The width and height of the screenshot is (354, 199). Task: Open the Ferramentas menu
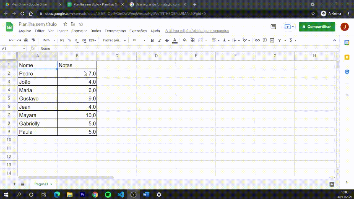coord(115,31)
